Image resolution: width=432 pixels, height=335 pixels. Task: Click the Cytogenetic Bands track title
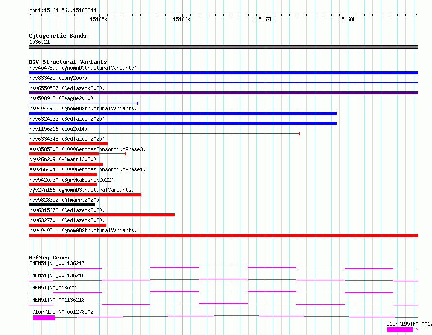click(58, 36)
